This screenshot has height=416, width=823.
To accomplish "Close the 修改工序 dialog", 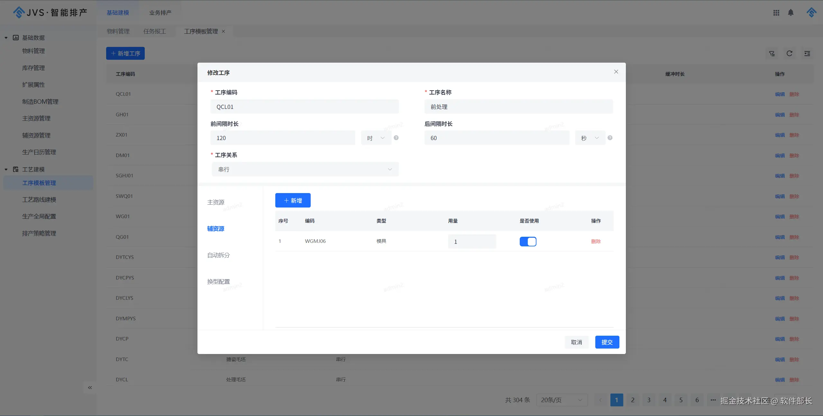I will click(x=616, y=72).
